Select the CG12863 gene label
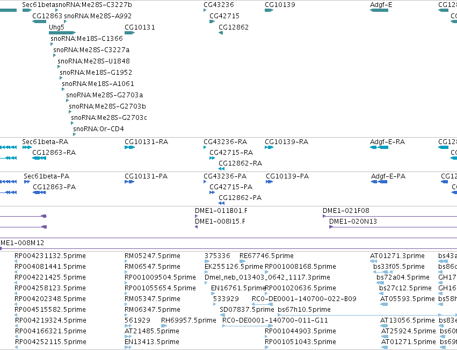 click(47, 16)
